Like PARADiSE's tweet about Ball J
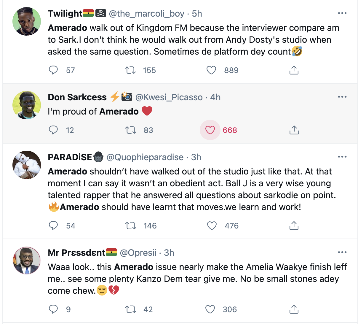This screenshot has height=324, width=358. 212,225
